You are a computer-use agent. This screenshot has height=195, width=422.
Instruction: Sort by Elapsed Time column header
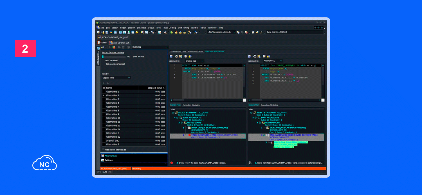[x=152, y=88]
